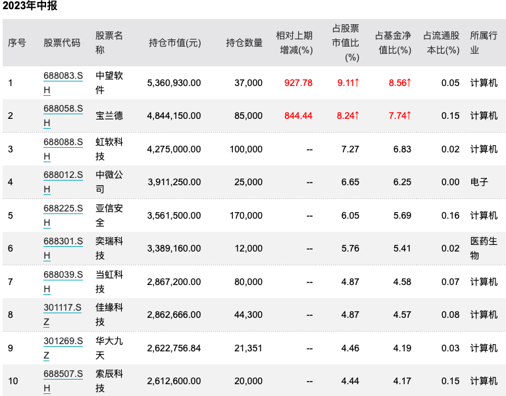The height and width of the screenshot is (396, 506).
Task: Click the 序号 column header
Action: (x=17, y=43)
